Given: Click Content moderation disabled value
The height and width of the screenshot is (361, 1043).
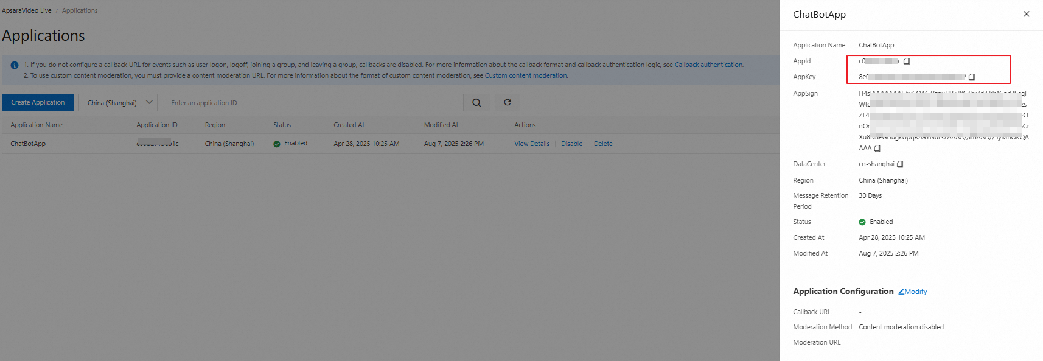Looking at the screenshot, I should point(901,328).
